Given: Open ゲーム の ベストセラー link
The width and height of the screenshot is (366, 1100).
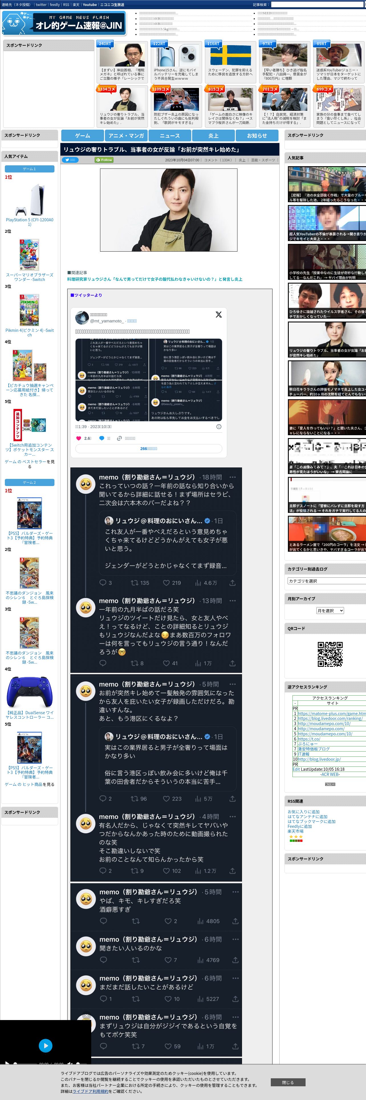Looking at the screenshot, I should [x=26, y=461].
